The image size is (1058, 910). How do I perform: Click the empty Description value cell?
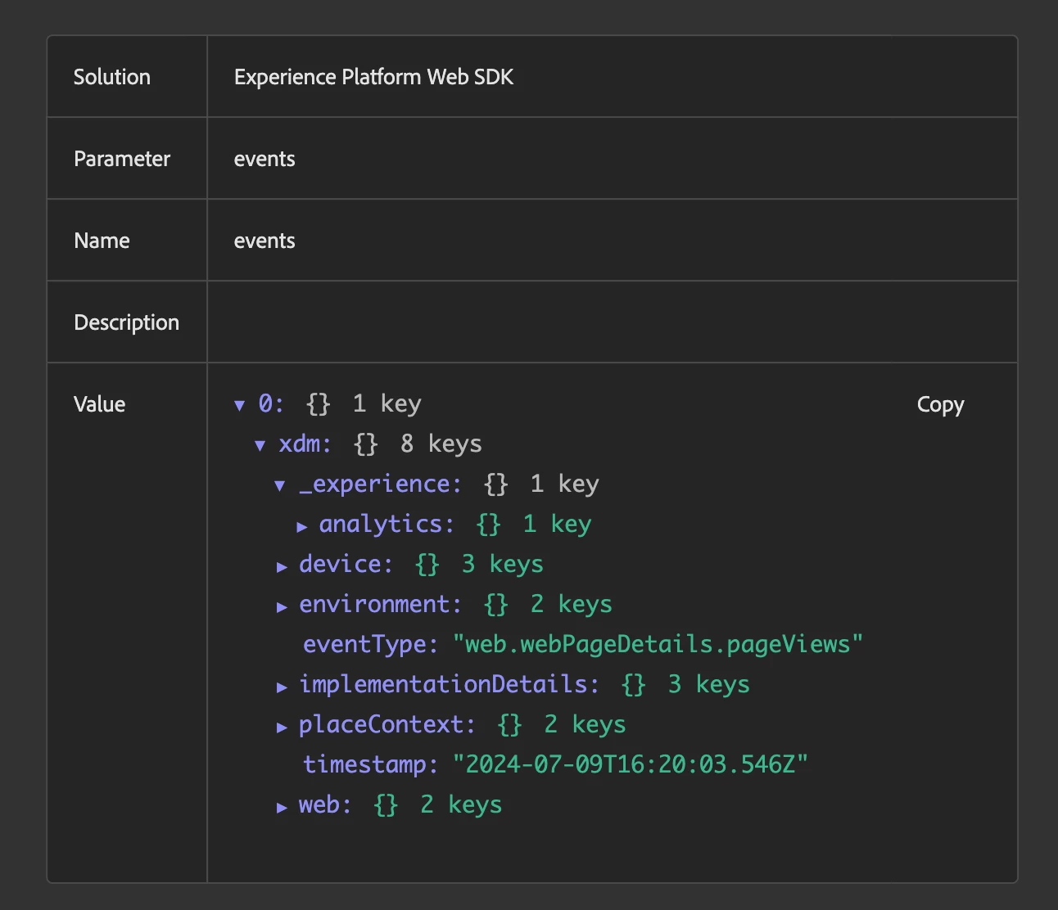coord(611,322)
